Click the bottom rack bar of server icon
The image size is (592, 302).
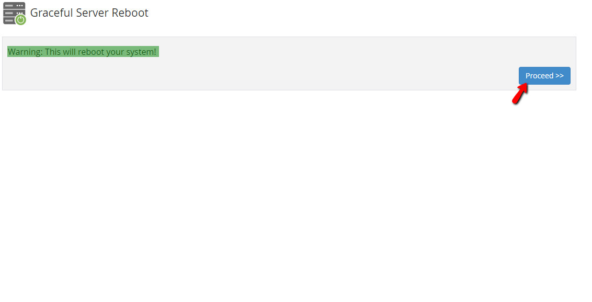point(9,21)
